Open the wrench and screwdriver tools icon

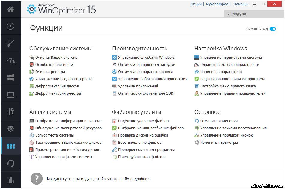point(11,112)
